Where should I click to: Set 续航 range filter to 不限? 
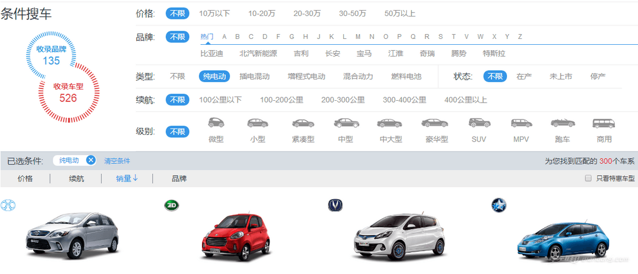click(x=177, y=100)
